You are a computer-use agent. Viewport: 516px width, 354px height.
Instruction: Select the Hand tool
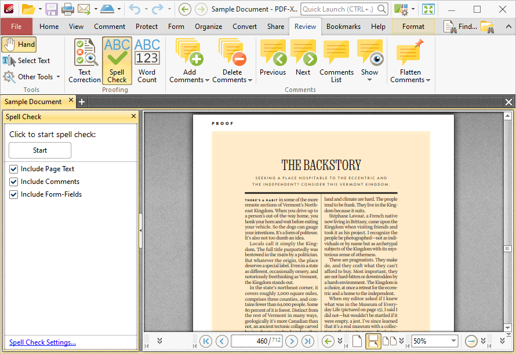(19, 45)
